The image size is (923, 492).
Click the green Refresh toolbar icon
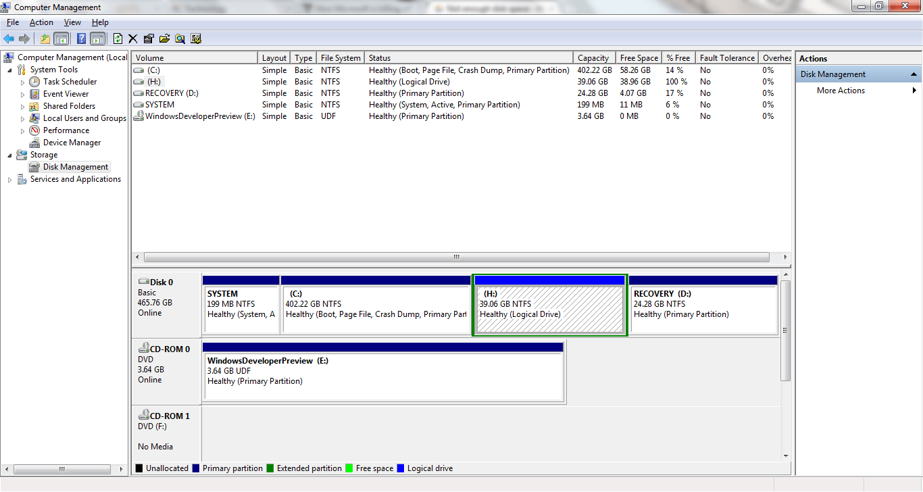coord(118,39)
